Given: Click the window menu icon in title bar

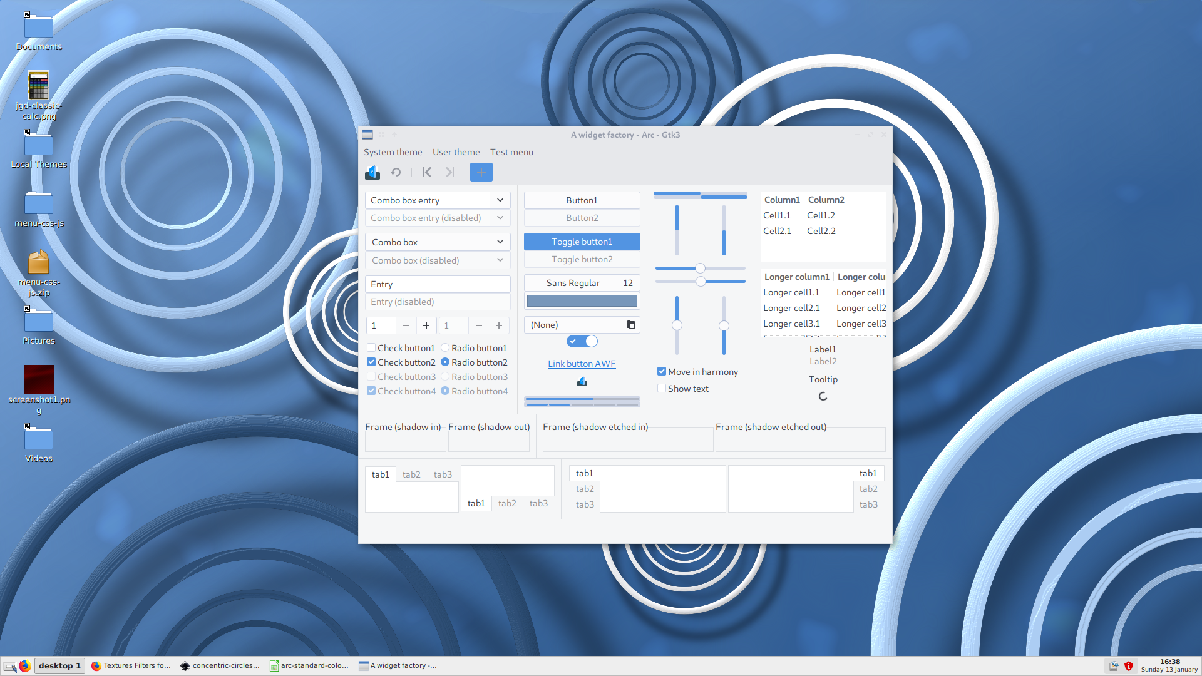Looking at the screenshot, I should point(367,135).
